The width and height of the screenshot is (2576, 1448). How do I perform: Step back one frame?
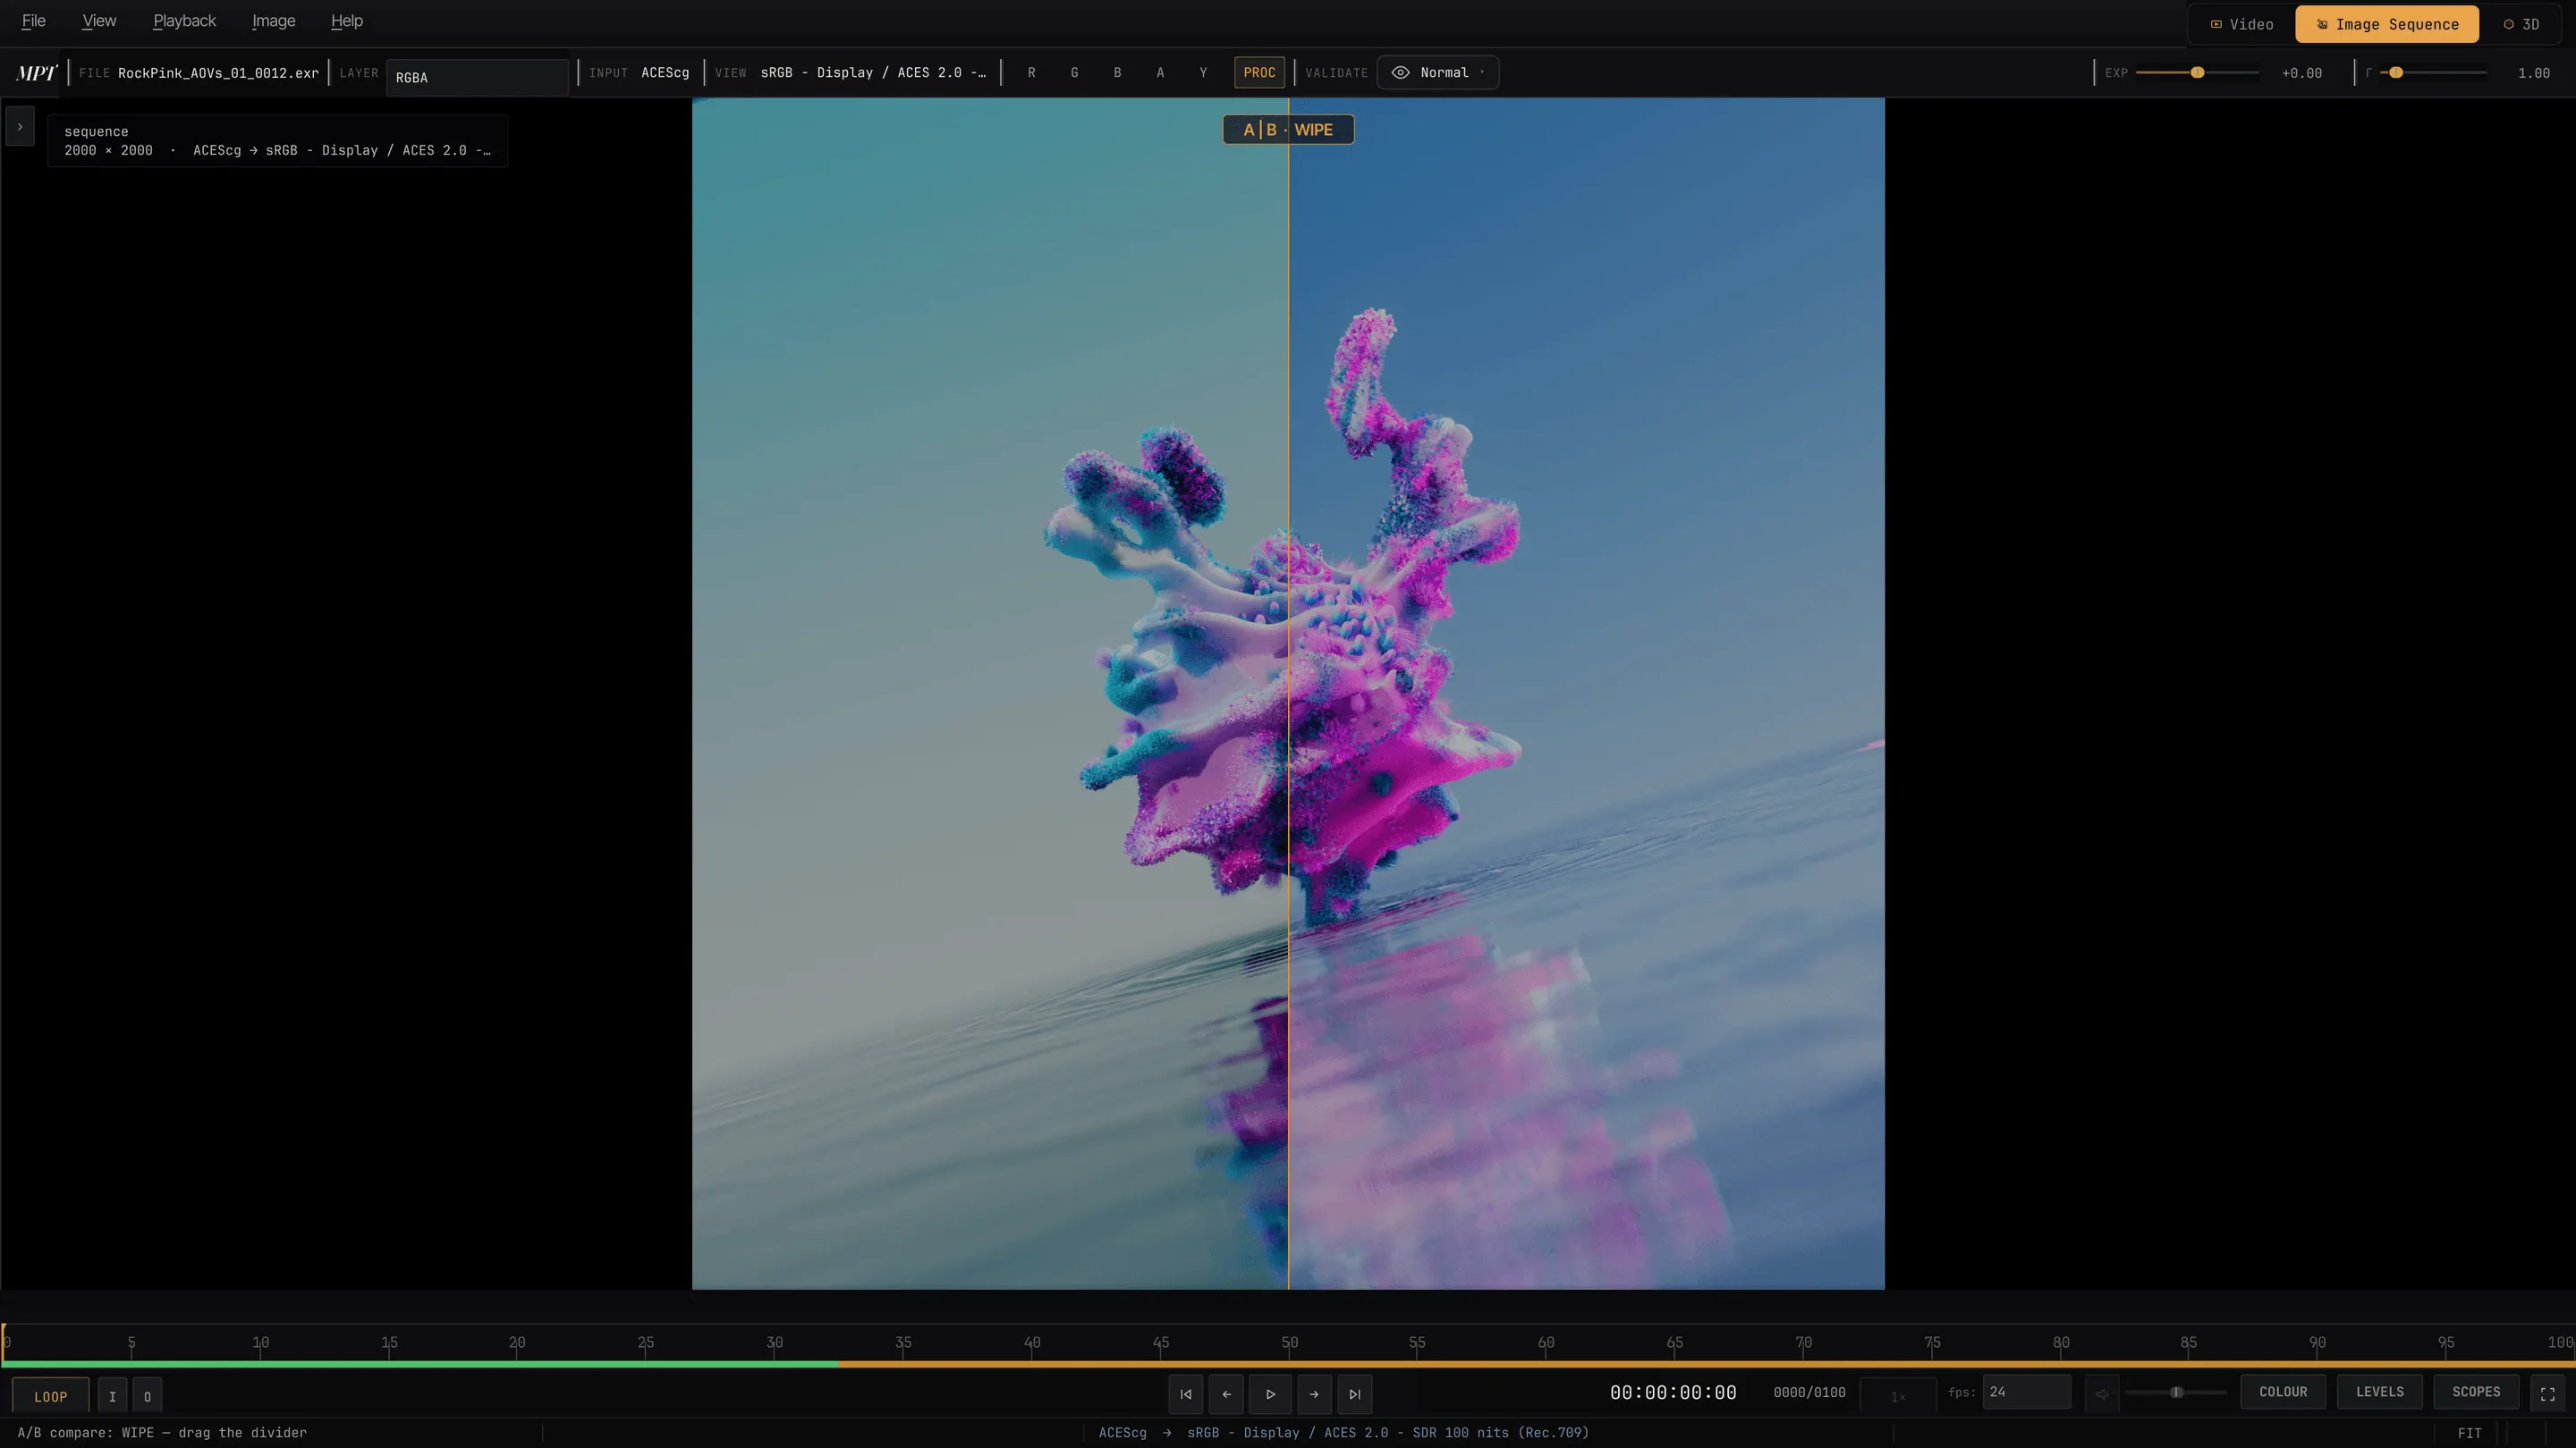coord(1226,1394)
